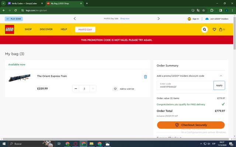Open the MAR10 DAY menu item
236x147 pixels.
85,29
